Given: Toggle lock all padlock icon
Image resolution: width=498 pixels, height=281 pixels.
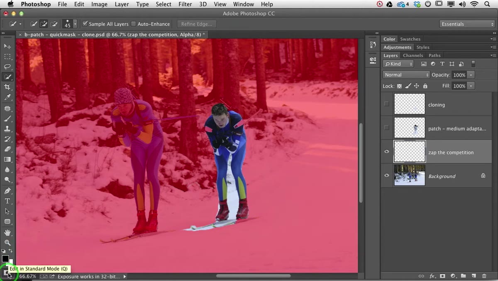Looking at the screenshot, I should [425, 86].
